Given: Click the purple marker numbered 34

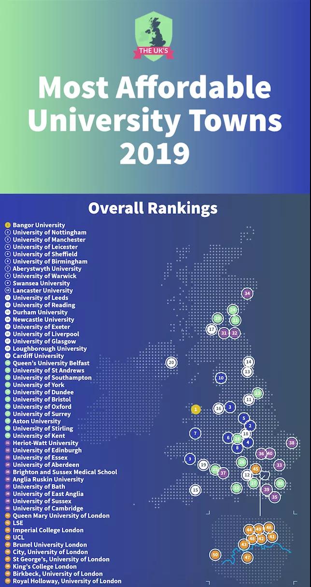Looking at the screenshot, I should pos(247,293).
